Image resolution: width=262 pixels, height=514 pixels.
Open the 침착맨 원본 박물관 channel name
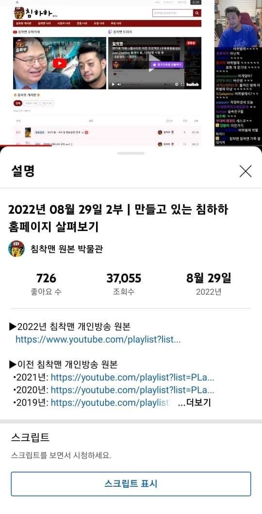[67, 249]
